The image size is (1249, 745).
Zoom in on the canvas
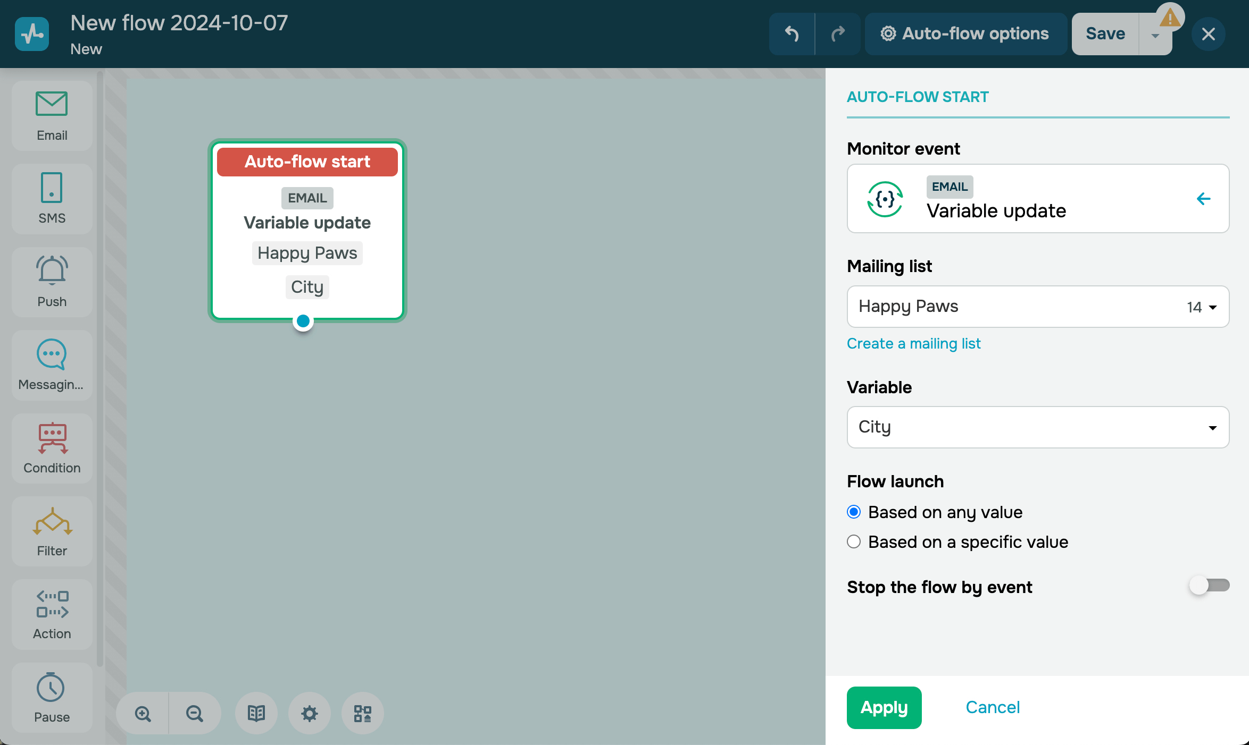[143, 713]
